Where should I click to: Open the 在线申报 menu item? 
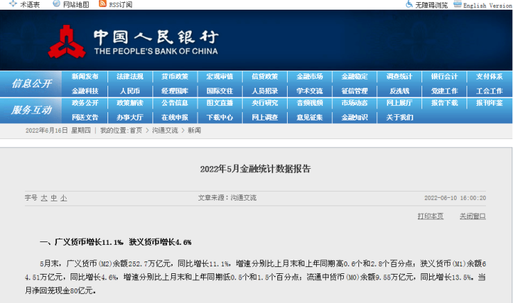pyautogui.click(x=175, y=117)
